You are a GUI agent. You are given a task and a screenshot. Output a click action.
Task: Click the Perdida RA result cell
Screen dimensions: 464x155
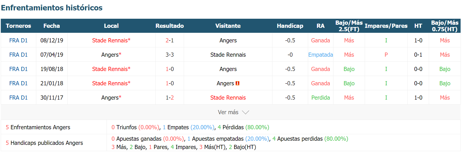click(x=321, y=98)
